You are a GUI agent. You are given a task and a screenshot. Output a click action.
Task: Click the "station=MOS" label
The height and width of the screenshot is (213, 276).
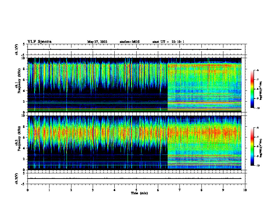(x=130, y=42)
